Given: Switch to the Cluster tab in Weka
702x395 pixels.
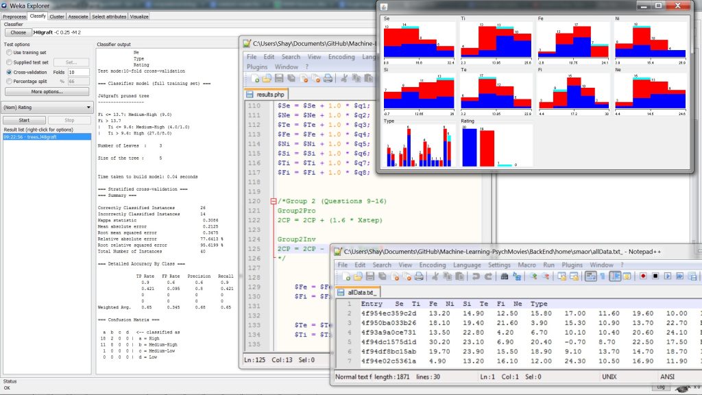Looking at the screenshot, I should tap(57, 16).
